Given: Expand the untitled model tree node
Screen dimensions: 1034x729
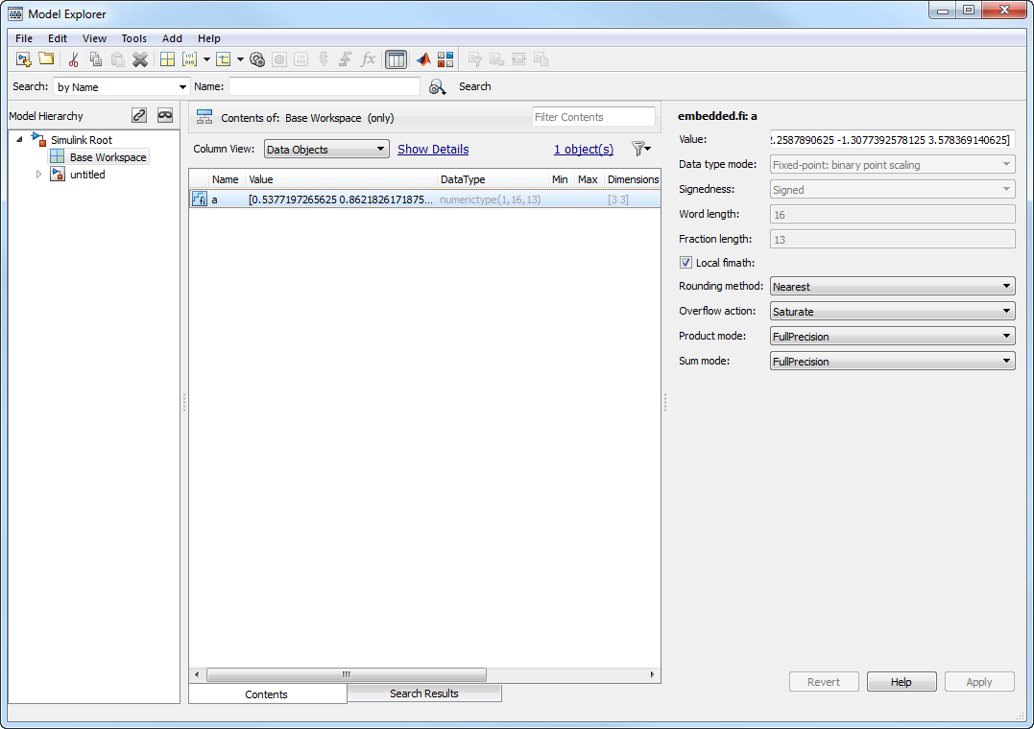Looking at the screenshot, I should point(39,175).
